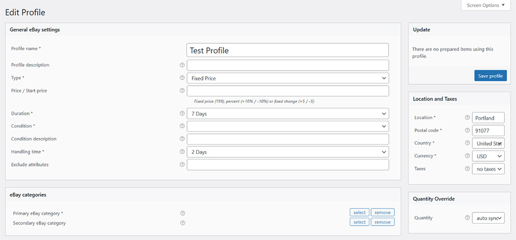Open the Taxes dropdown showing no taxes
The height and width of the screenshot is (240, 516).
488,169
